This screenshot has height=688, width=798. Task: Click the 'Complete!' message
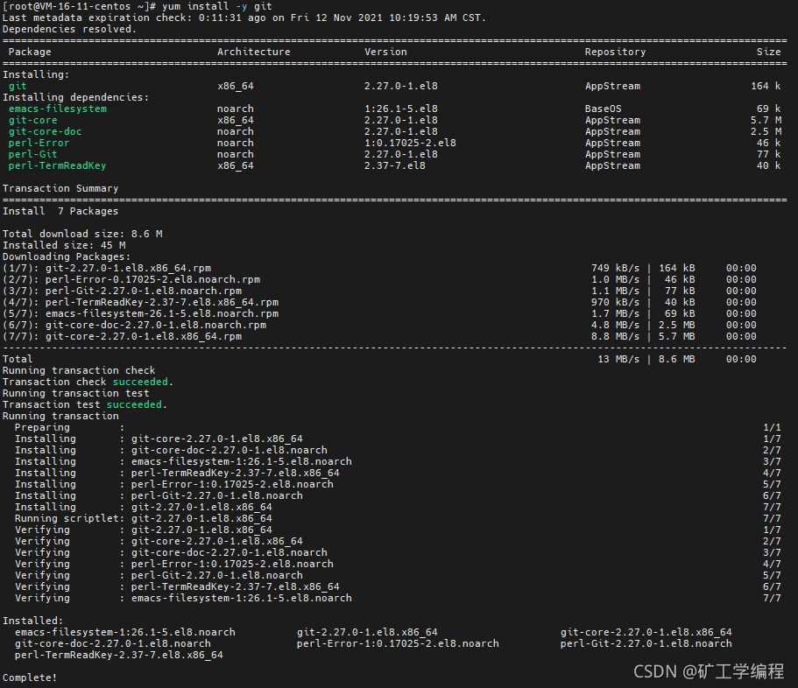(x=30, y=677)
